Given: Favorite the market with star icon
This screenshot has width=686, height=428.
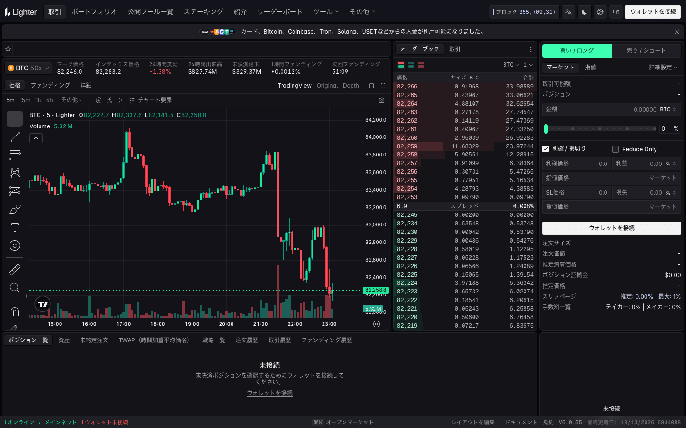Looking at the screenshot, I should 8,49.
